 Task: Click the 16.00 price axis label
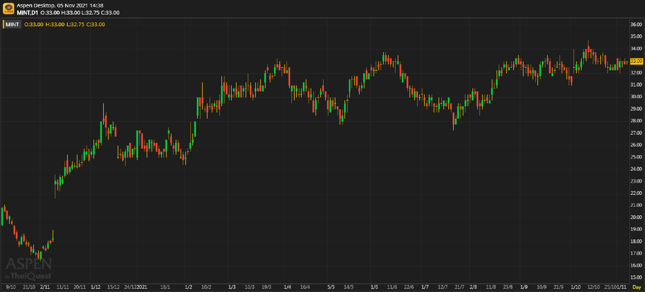pos(636,265)
